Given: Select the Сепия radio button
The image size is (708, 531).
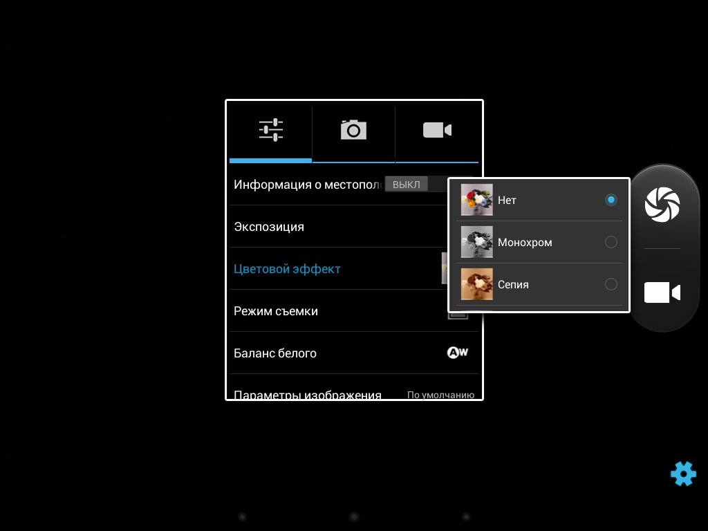Looking at the screenshot, I should coord(611,284).
